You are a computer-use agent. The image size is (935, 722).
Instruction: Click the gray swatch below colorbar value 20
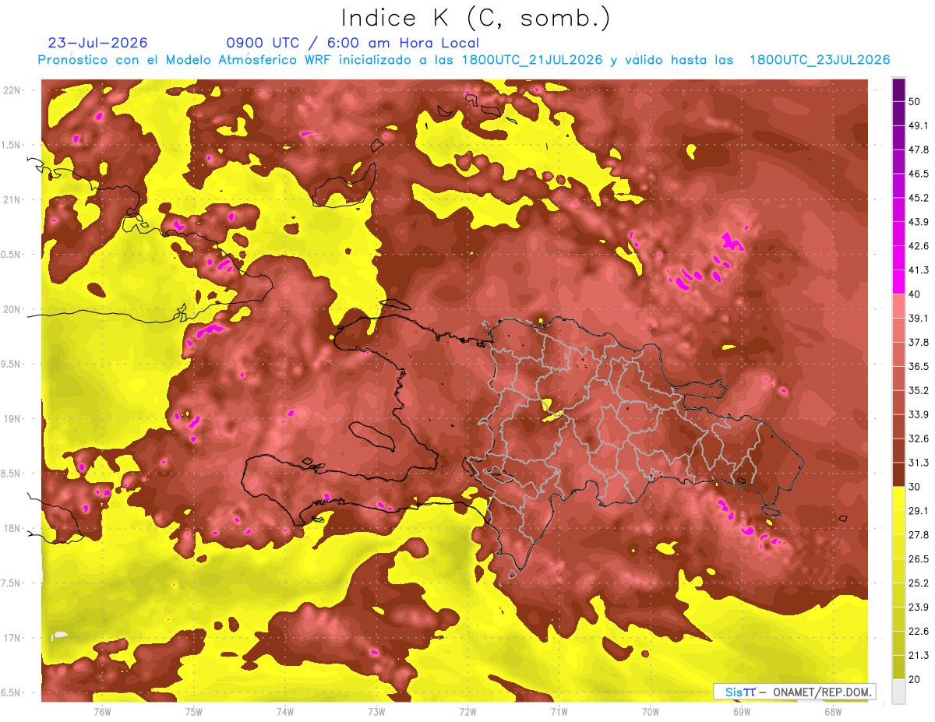[x=898, y=691]
